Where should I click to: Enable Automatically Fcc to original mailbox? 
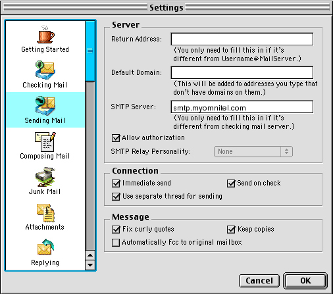click(x=116, y=243)
